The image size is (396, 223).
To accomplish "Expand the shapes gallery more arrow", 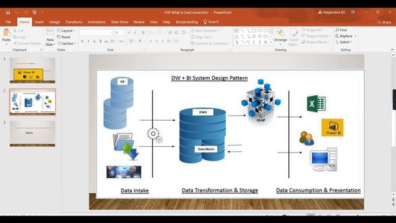I will (271, 43).
